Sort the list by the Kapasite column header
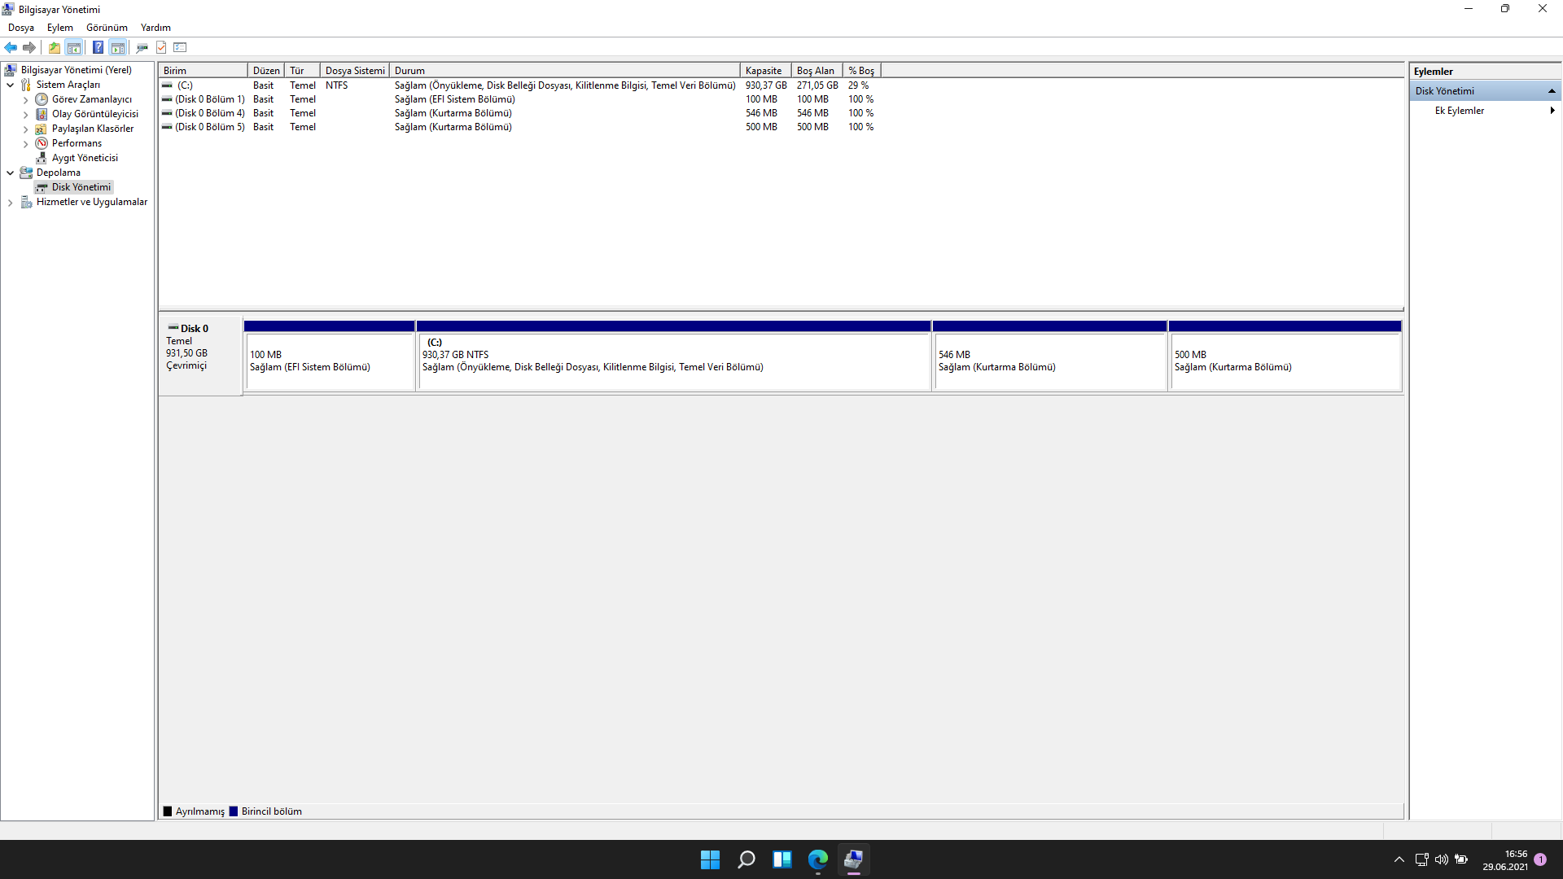This screenshot has width=1563, height=879. coord(764,71)
